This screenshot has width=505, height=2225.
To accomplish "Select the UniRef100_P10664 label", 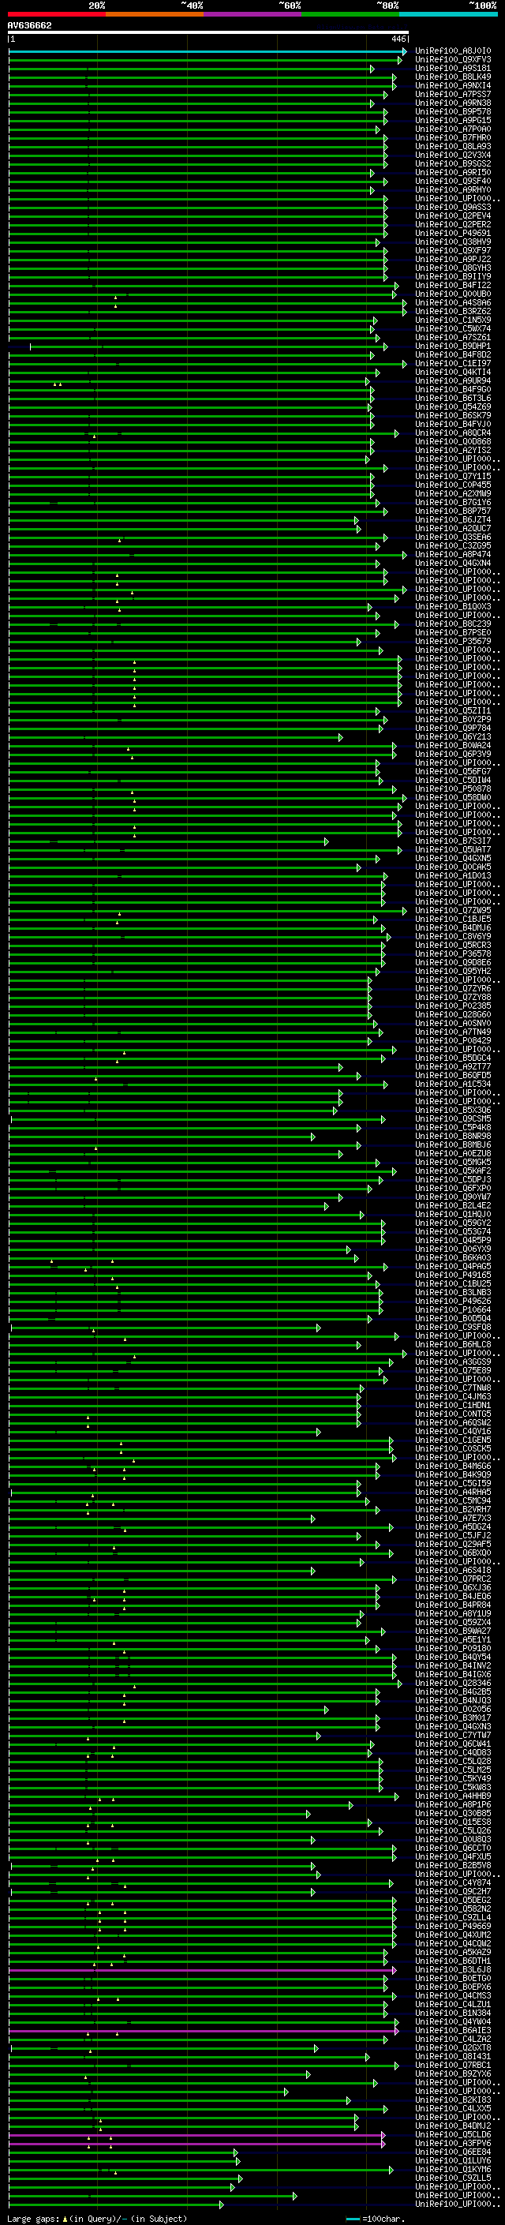I will click(453, 1309).
